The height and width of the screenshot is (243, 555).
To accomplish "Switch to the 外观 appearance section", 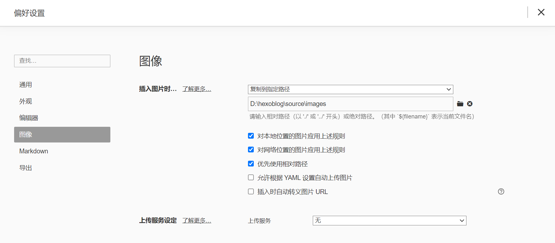I will (26, 101).
